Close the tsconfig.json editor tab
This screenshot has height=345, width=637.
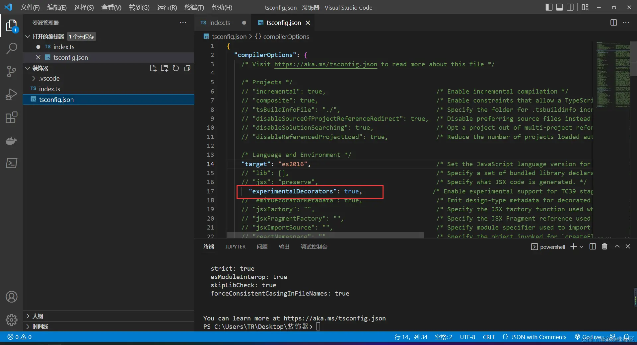coord(308,23)
